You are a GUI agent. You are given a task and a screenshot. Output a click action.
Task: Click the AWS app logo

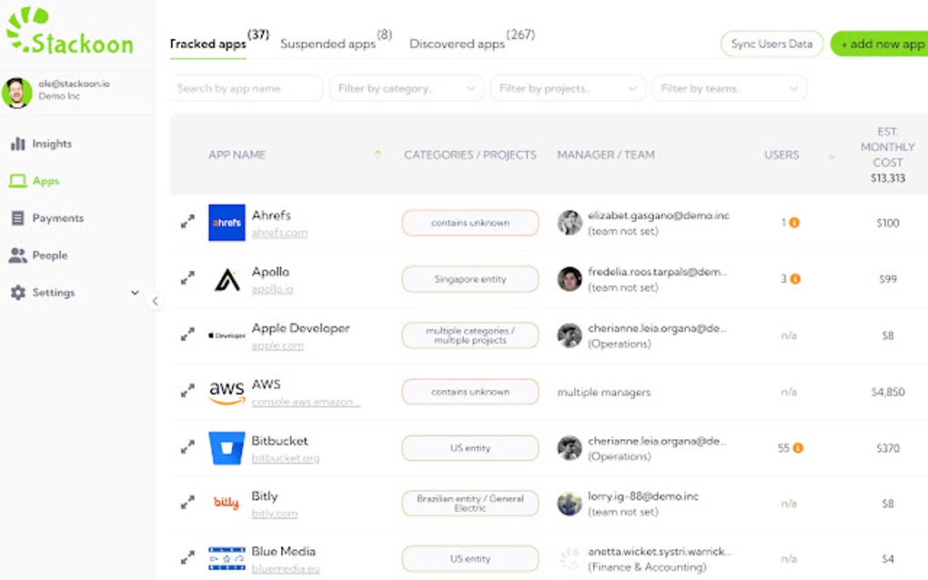(x=227, y=392)
